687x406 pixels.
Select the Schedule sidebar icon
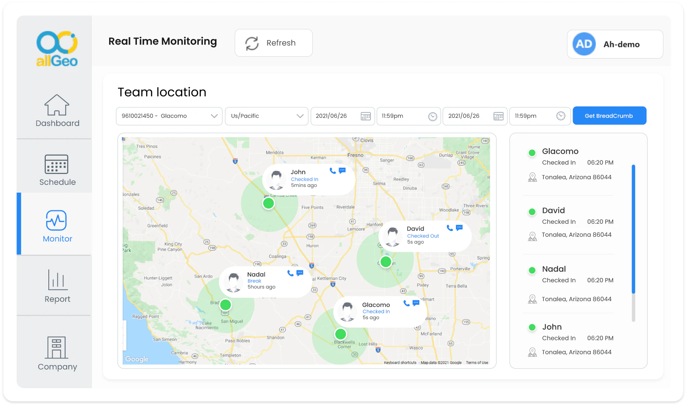click(x=57, y=171)
